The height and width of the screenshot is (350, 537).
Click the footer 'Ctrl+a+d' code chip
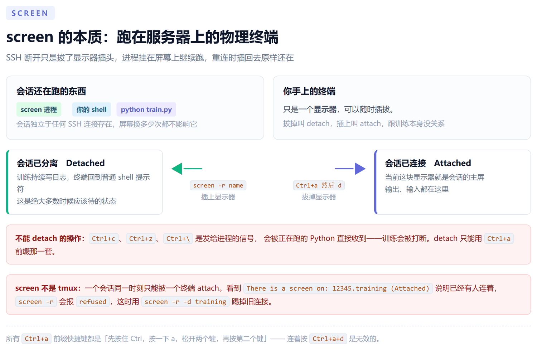[328, 339]
